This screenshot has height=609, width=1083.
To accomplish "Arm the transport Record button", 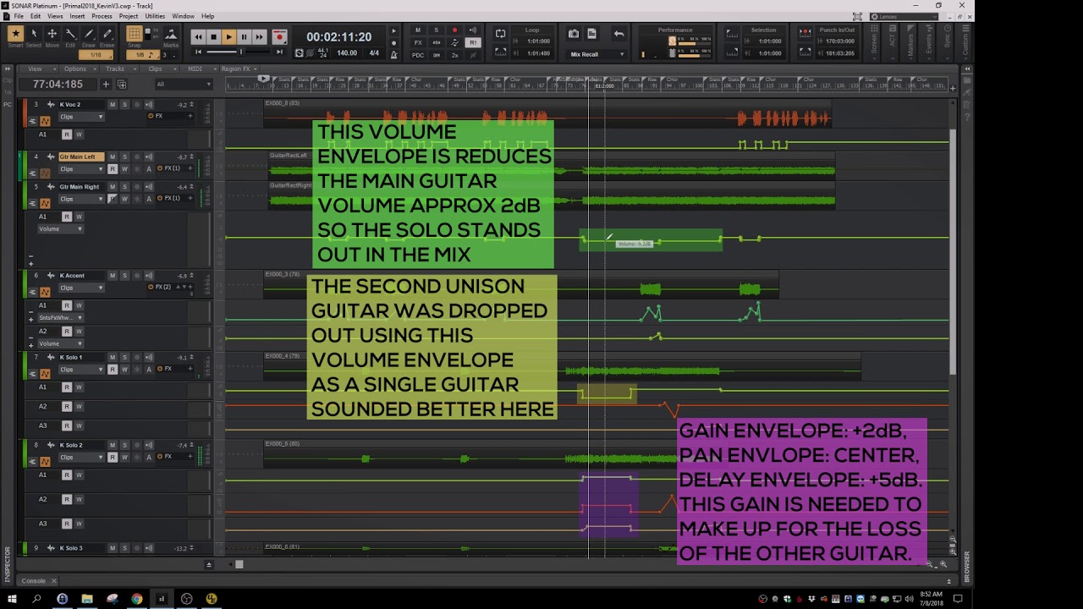I will tap(279, 36).
